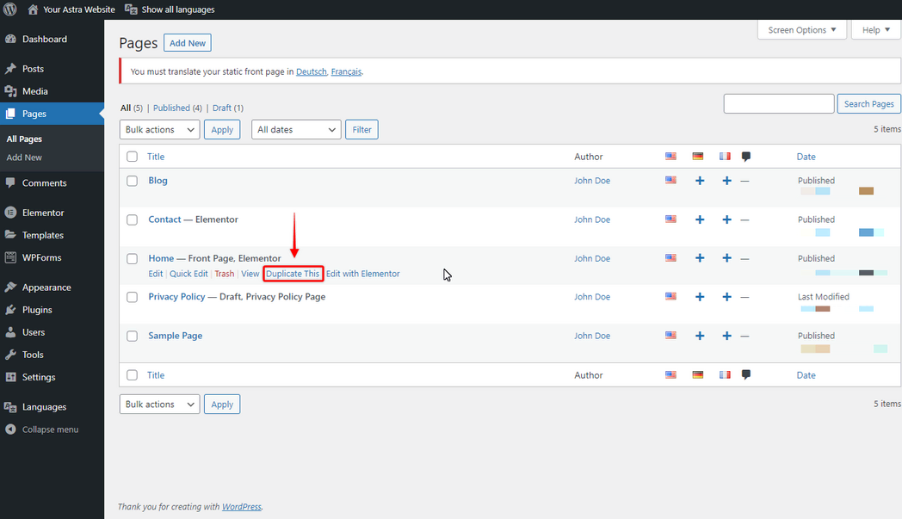902x519 pixels.
Task: Click the Add New page button
Action: click(x=187, y=42)
